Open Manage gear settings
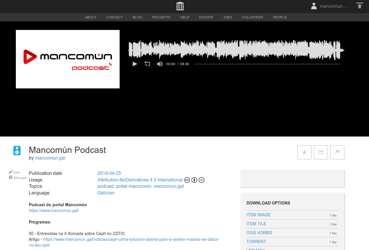 (x=18, y=178)
